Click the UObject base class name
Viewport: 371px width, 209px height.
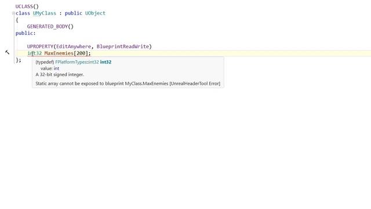tap(95, 13)
